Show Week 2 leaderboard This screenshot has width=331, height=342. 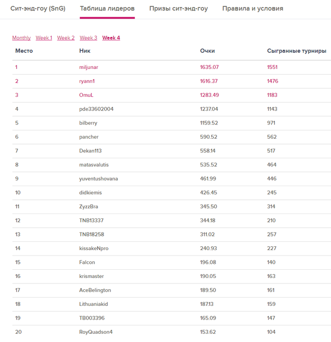pyautogui.click(x=66, y=38)
